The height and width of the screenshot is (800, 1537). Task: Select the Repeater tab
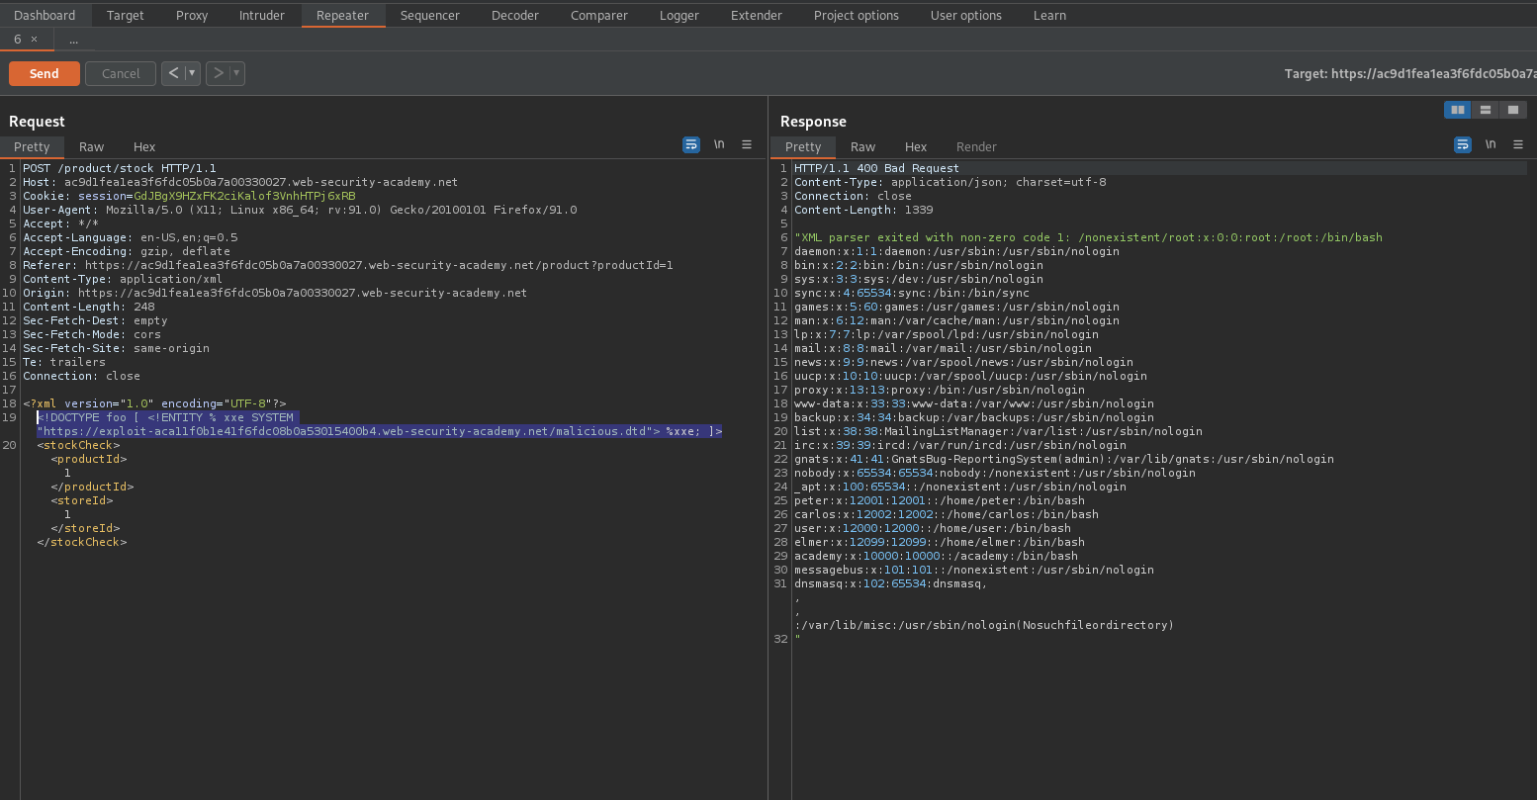click(342, 15)
